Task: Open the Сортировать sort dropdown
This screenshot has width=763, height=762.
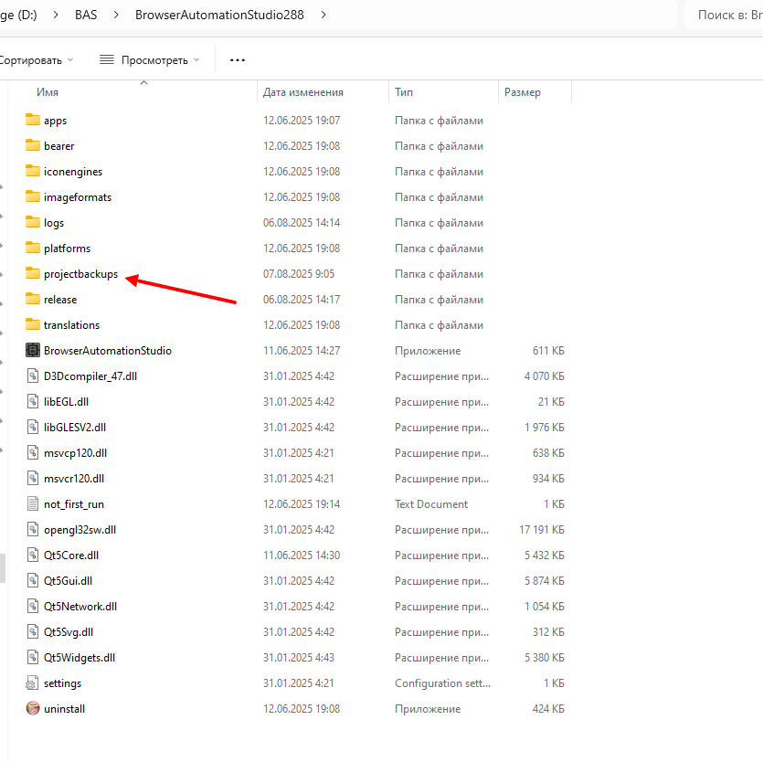Action: click(37, 60)
